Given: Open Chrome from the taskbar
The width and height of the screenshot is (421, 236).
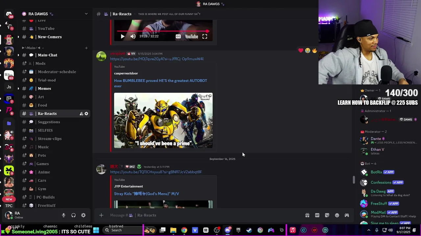Looking at the screenshot, I should click(184, 230).
